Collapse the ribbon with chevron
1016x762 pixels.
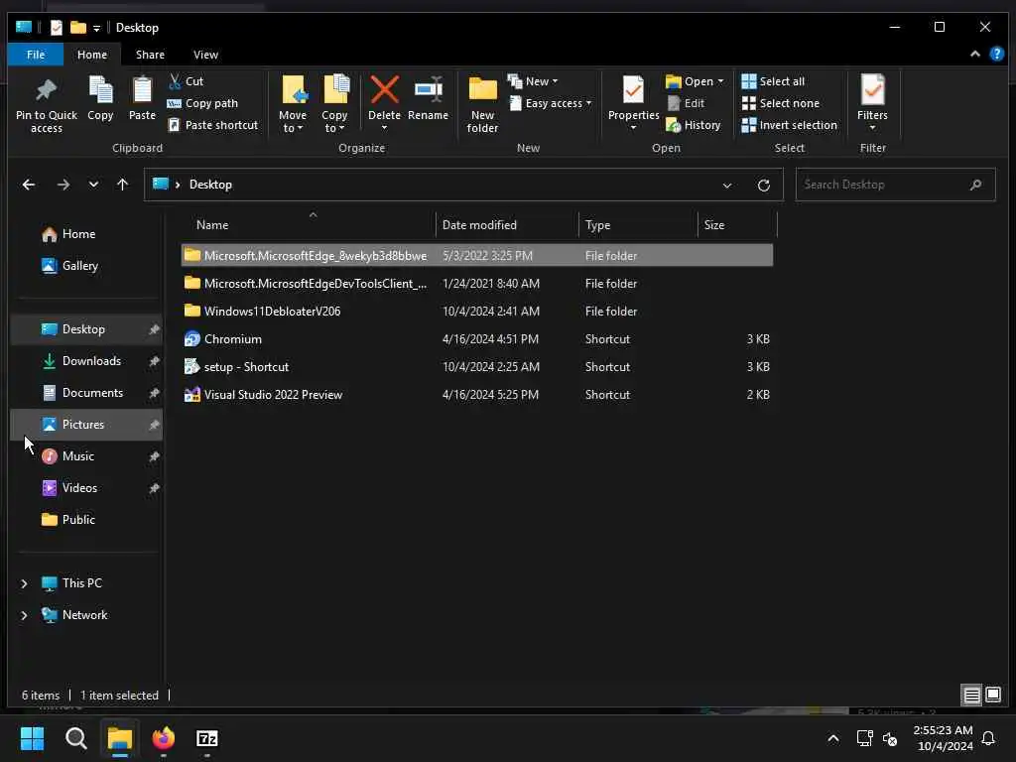974,55
